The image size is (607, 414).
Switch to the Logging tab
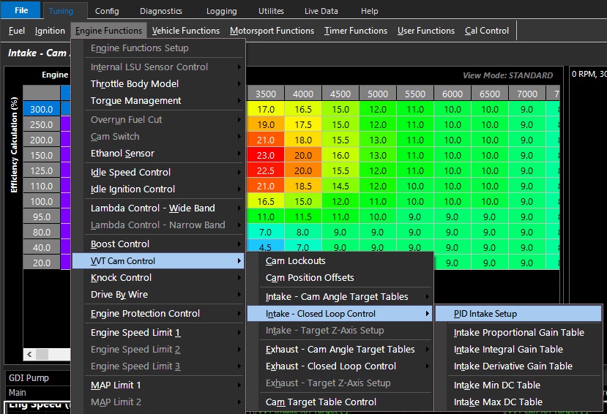[221, 11]
